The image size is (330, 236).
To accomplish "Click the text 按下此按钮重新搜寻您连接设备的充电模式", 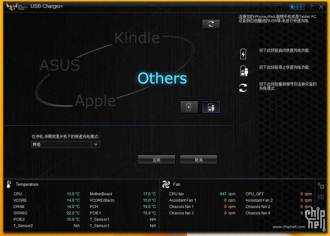I will pyautogui.click(x=288, y=86).
